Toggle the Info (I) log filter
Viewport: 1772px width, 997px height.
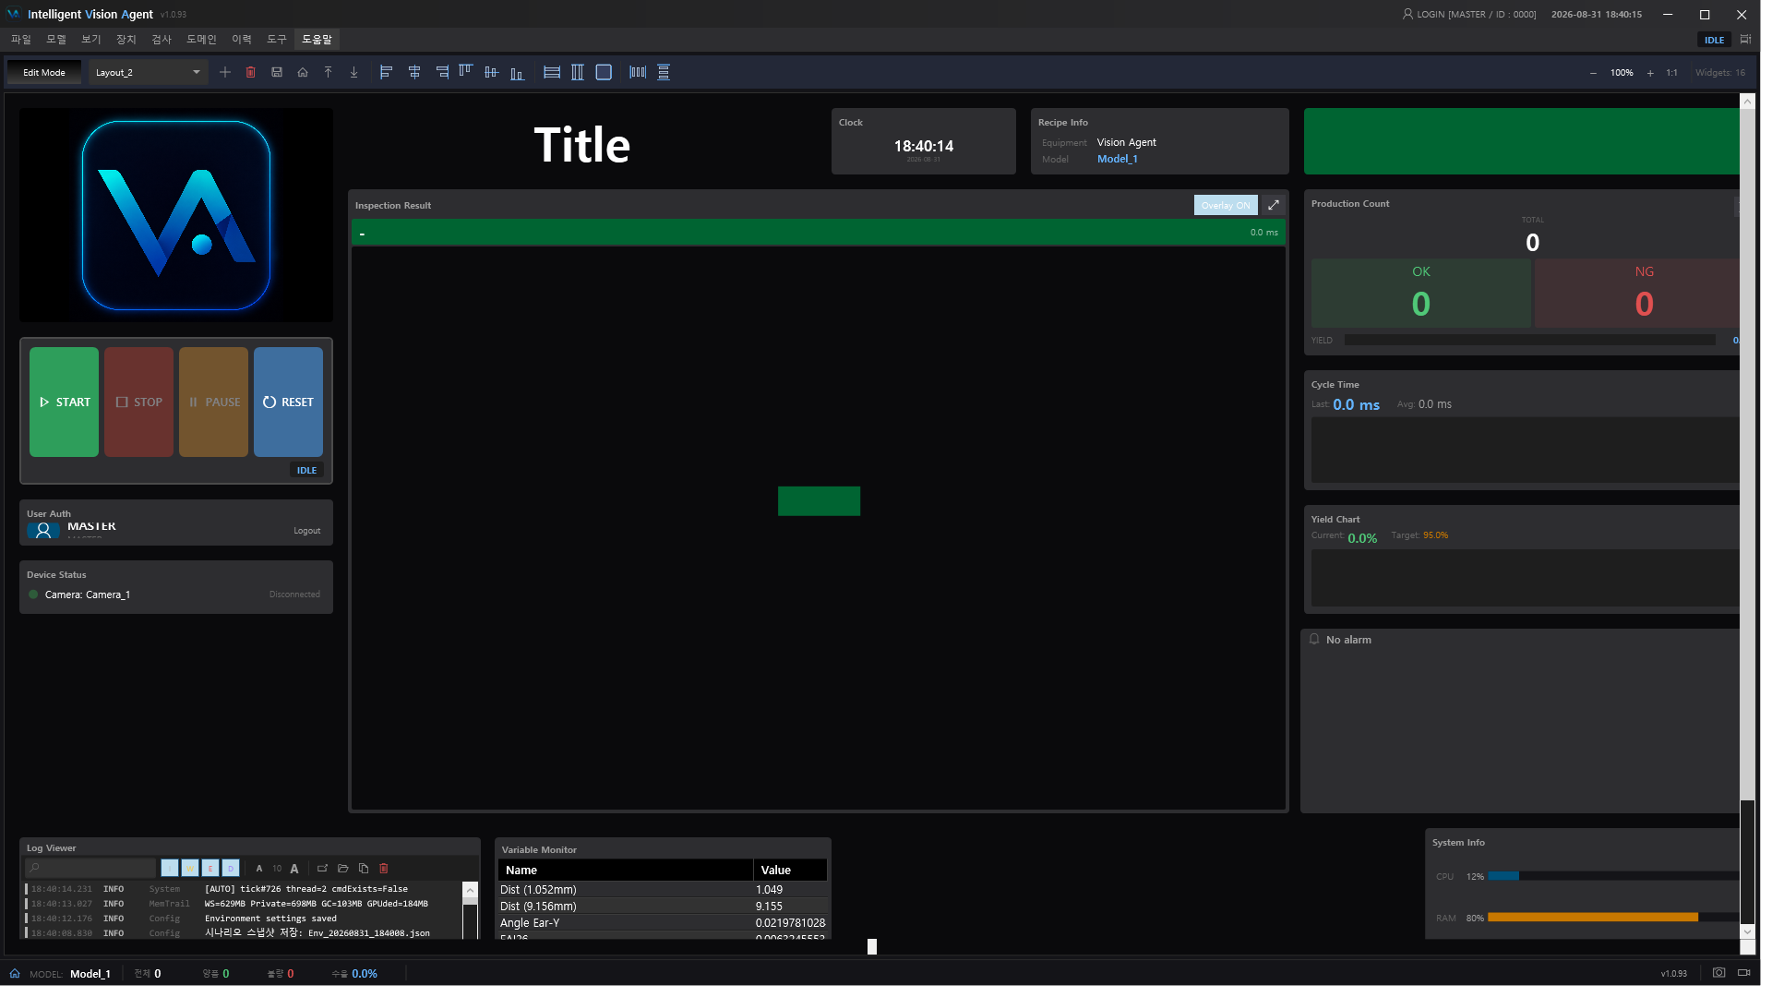[x=170, y=870]
